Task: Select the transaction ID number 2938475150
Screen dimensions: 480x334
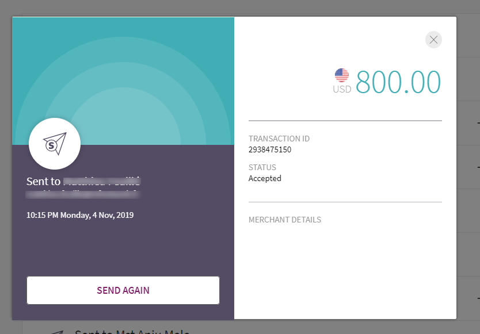Action: pyautogui.click(x=270, y=150)
